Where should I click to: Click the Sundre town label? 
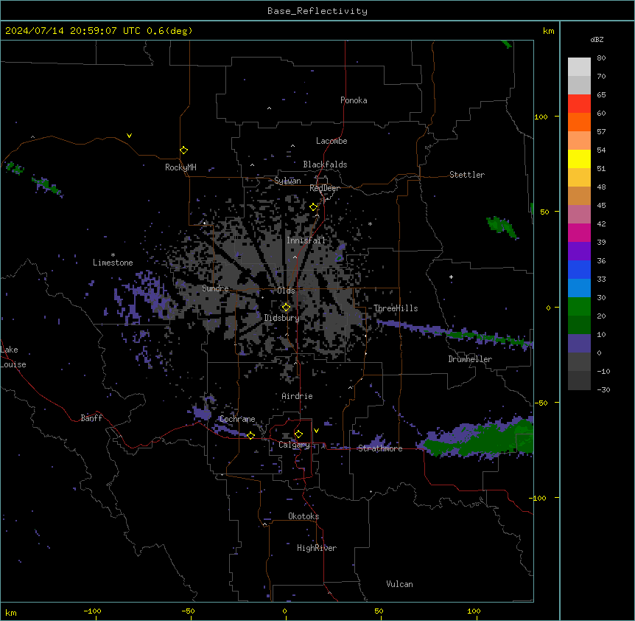pos(215,288)
